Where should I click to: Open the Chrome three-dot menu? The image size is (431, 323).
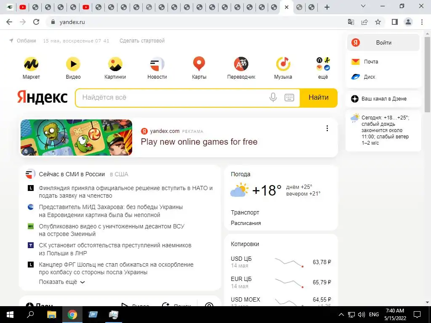[x=422, y=22]
